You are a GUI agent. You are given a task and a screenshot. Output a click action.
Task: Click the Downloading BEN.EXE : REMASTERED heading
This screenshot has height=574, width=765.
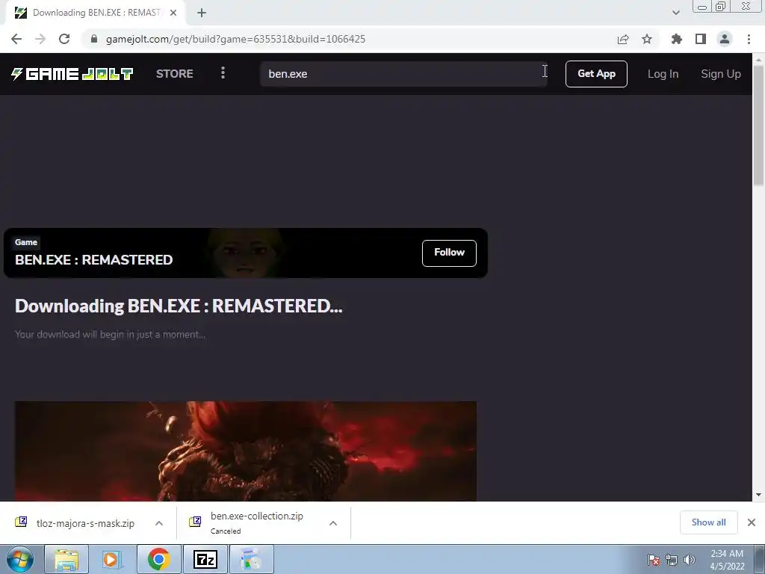179,306
